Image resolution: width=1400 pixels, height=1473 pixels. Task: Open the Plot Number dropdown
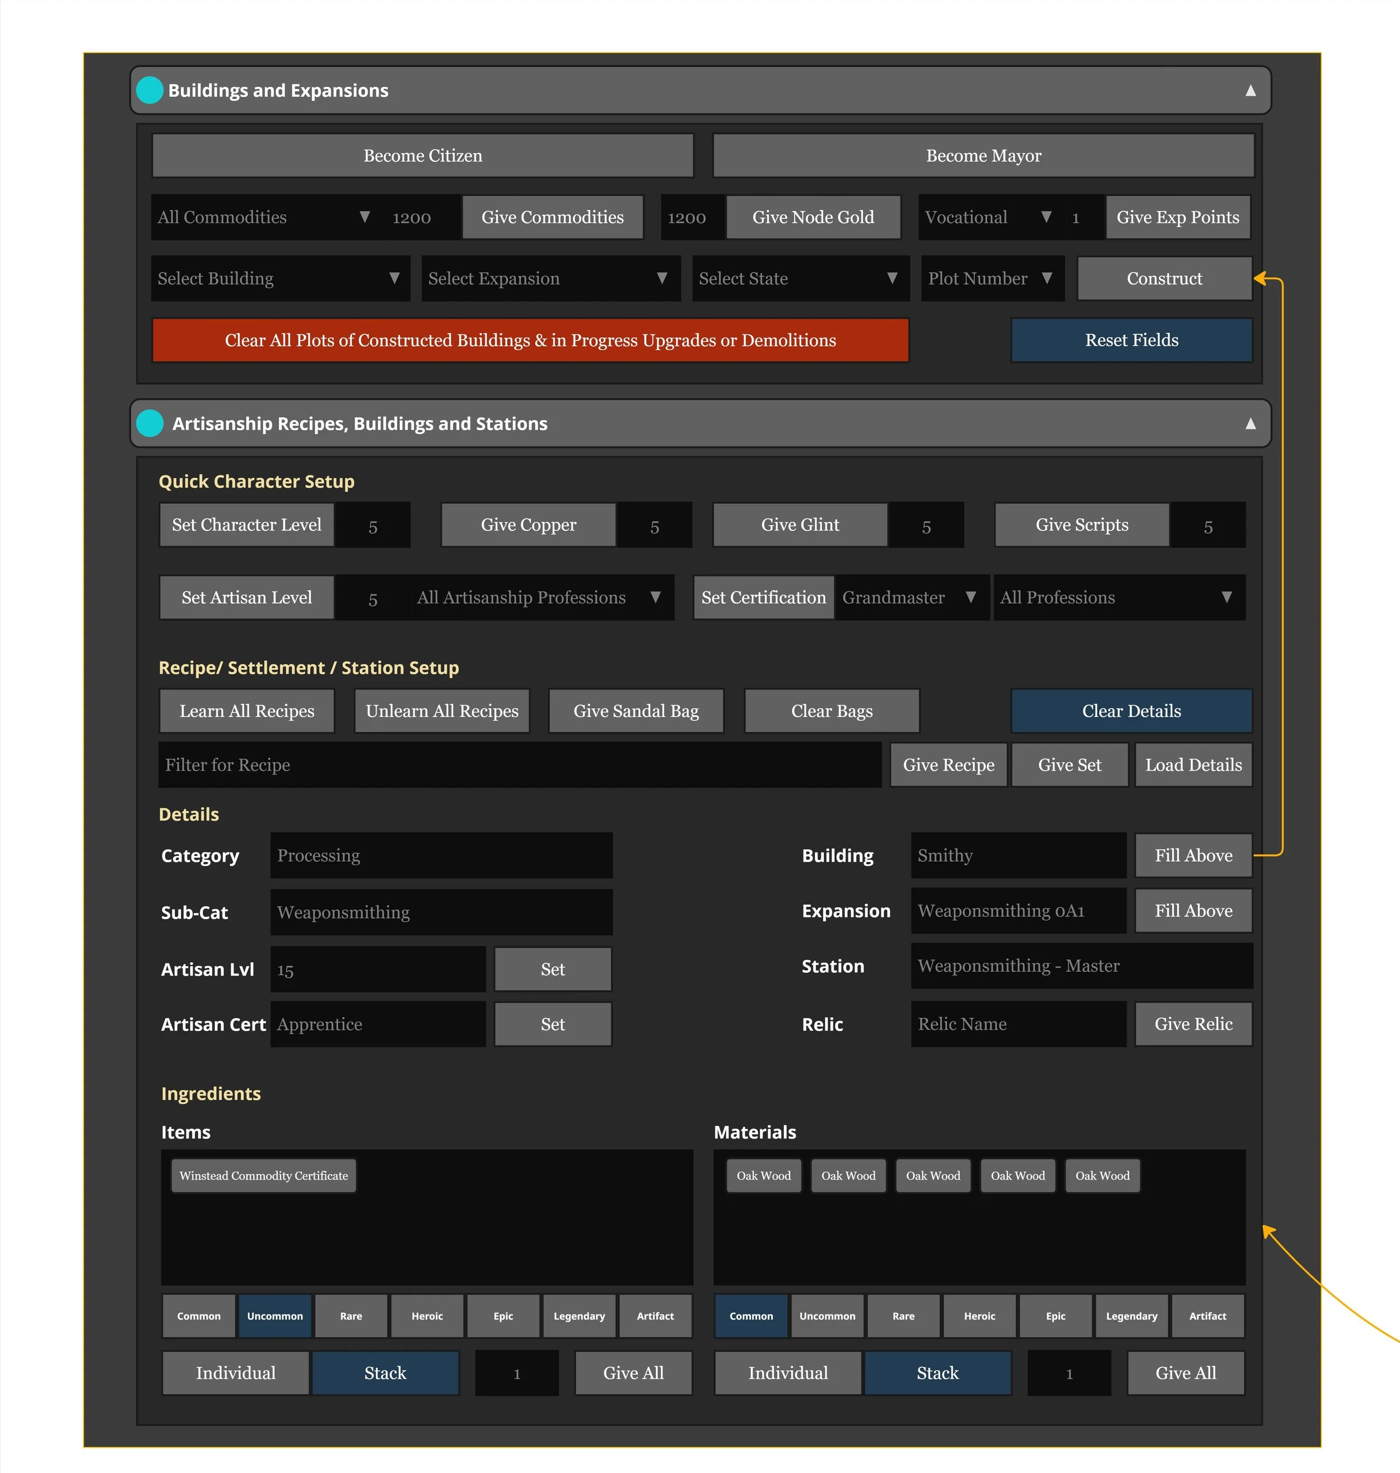point(991,278)
